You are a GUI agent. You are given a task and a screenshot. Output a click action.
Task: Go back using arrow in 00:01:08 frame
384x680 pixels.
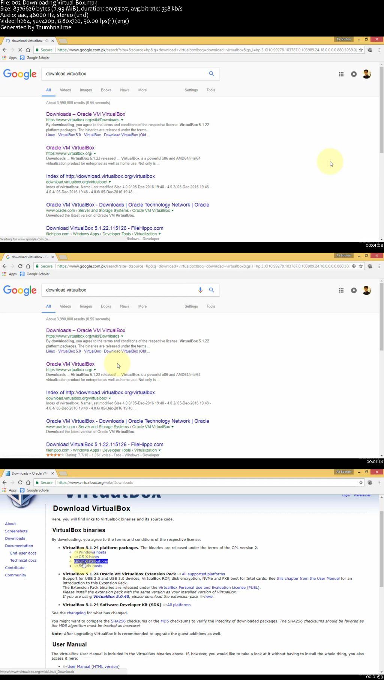[x=4, y=50]
